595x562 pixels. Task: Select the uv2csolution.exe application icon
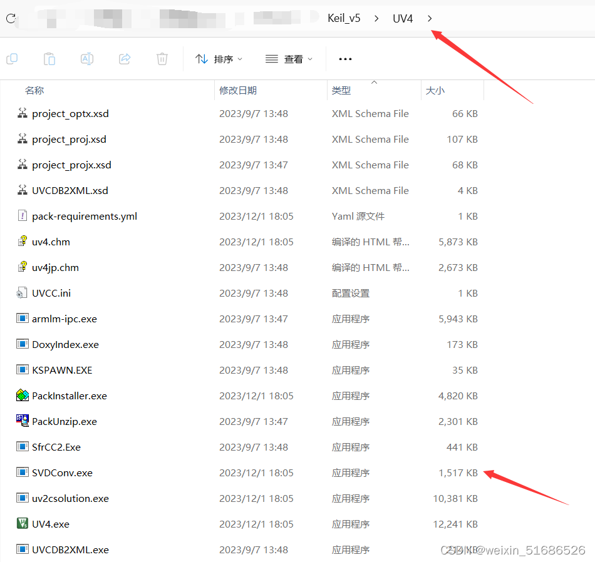point(23,498)
